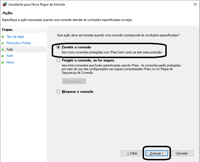
Task: Go to the Tipo de regra step
Action: click(15, 37)
